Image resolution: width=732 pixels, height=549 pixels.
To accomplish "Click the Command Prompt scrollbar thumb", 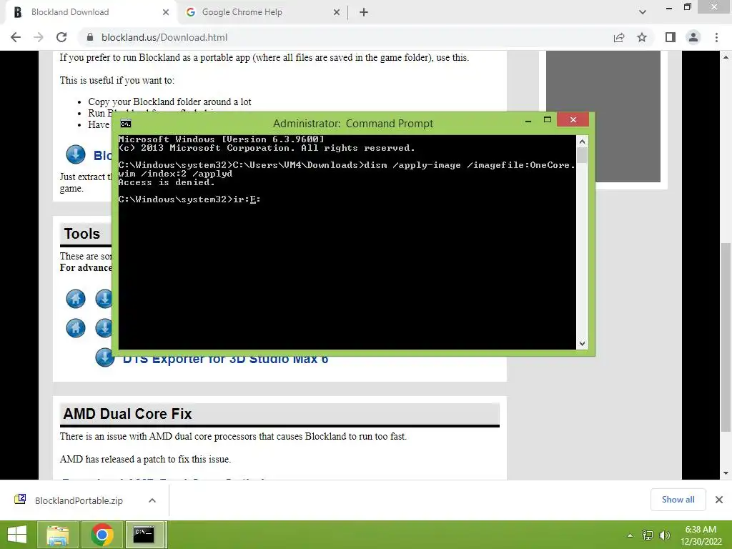I will click(582, 155).
